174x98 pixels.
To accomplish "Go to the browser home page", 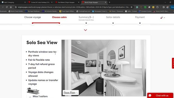I will click(x=11, y=7).
